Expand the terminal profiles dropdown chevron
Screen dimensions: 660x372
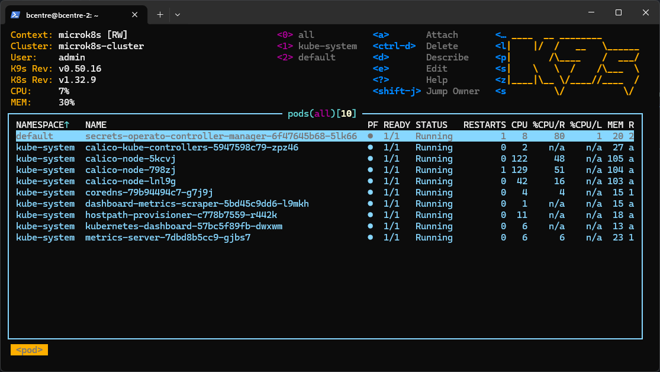tap(178, 14)
